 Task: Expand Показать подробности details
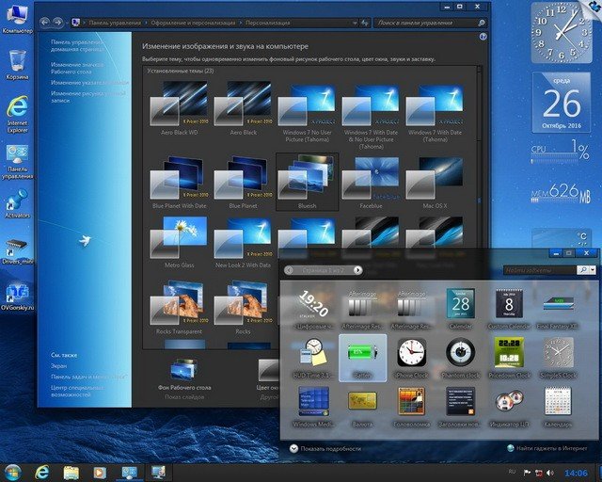pos(325,448)
